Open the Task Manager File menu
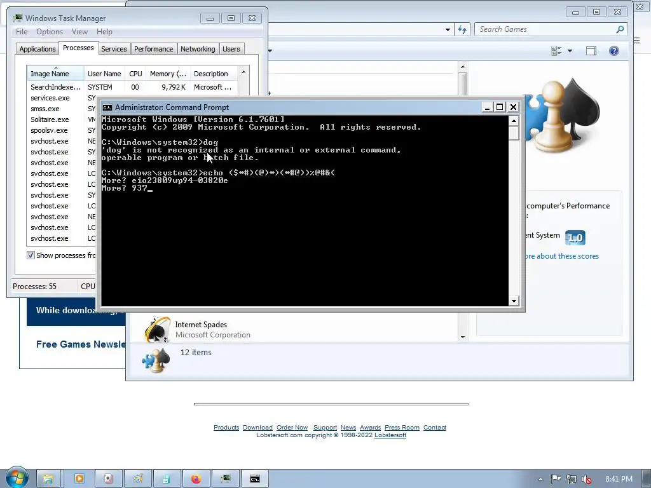 (x=22, y=32)
